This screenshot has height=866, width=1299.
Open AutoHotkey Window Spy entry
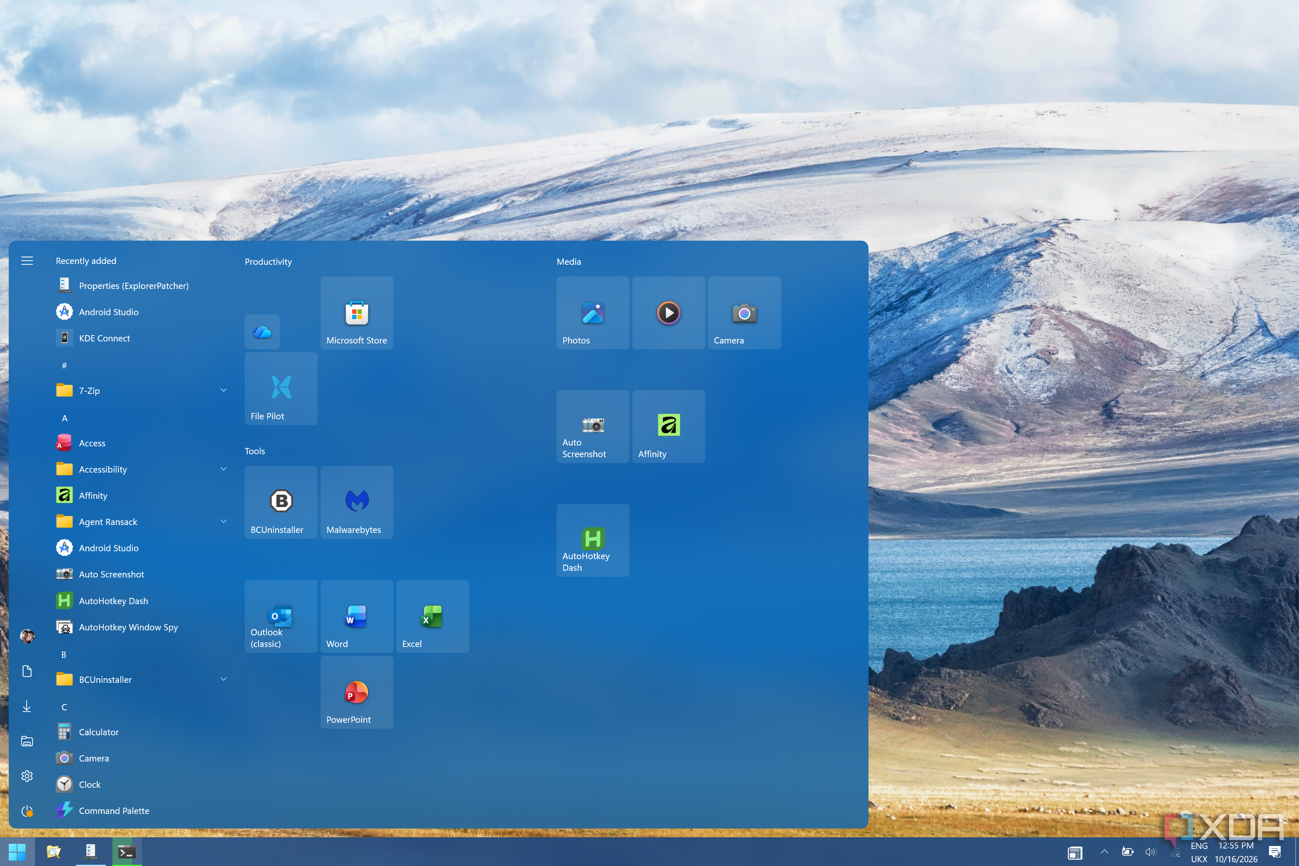click(x=142, y=627)
